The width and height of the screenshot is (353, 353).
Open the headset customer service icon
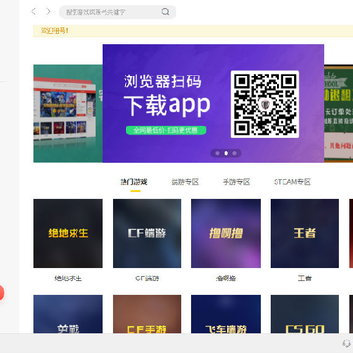click(346, 343)
